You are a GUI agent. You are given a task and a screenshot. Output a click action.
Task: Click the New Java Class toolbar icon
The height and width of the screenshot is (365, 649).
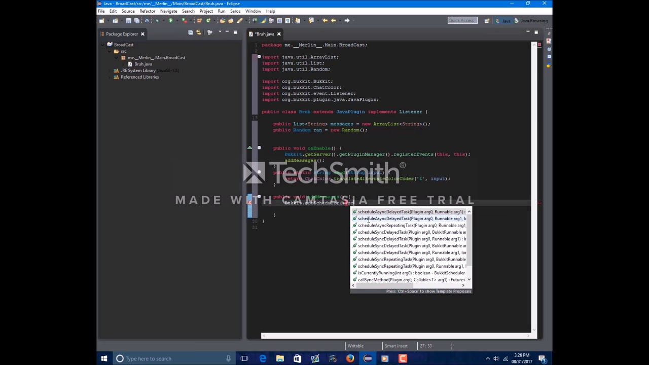coord(208,21)
